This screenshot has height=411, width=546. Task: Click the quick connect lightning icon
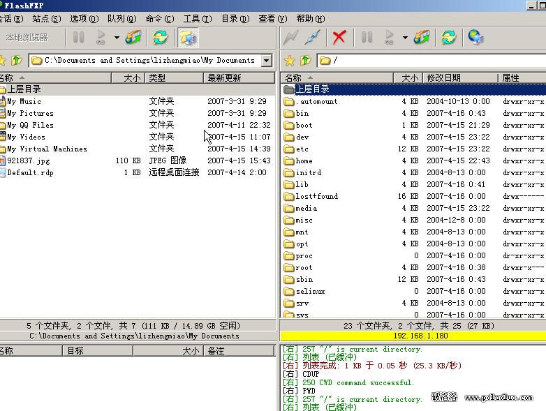tap(290, 37)
